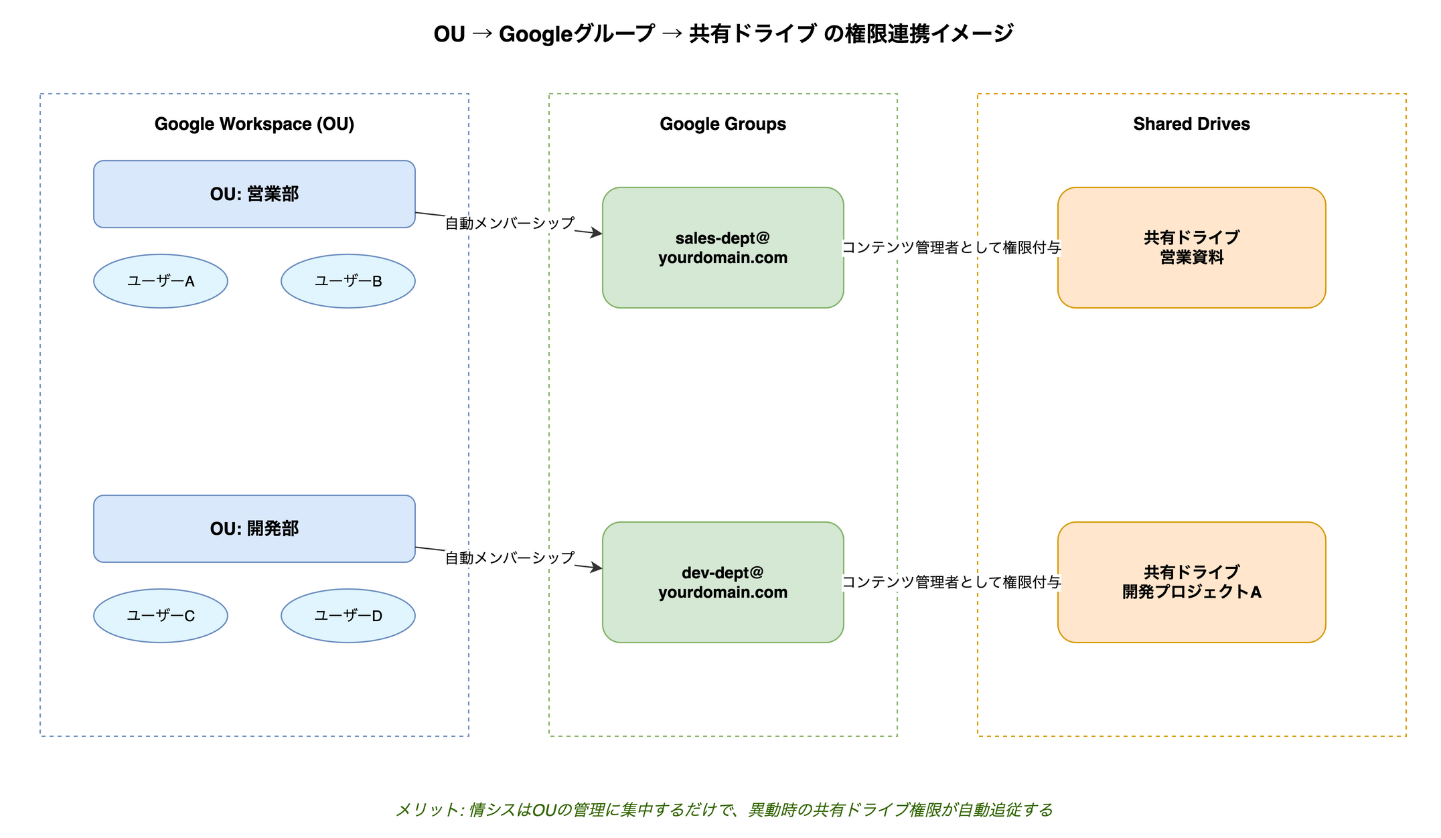The height and width of the screenshot is (838, 1441).
Task: Select the dev-dept@yourdomain.com group node
Action: [x=723, y=582]
